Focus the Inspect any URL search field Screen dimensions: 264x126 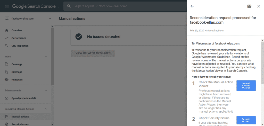(x=125, y=6)
